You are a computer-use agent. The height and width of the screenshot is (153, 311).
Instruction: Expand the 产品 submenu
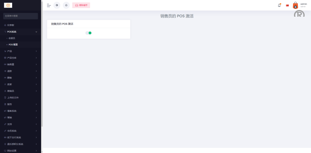click(x=21, y=51)
